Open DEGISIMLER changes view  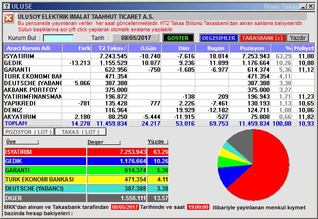[218, 38]
